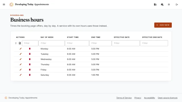The height and width of the screenshot is (102, 182).
Task: Click the footer Developing Today Appointments text
Action: pyautogui.click(x=23, y=98)
